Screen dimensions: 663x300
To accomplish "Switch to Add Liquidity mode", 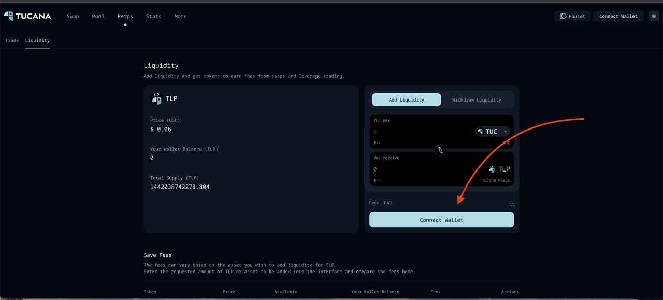I will tap(407, 99).
